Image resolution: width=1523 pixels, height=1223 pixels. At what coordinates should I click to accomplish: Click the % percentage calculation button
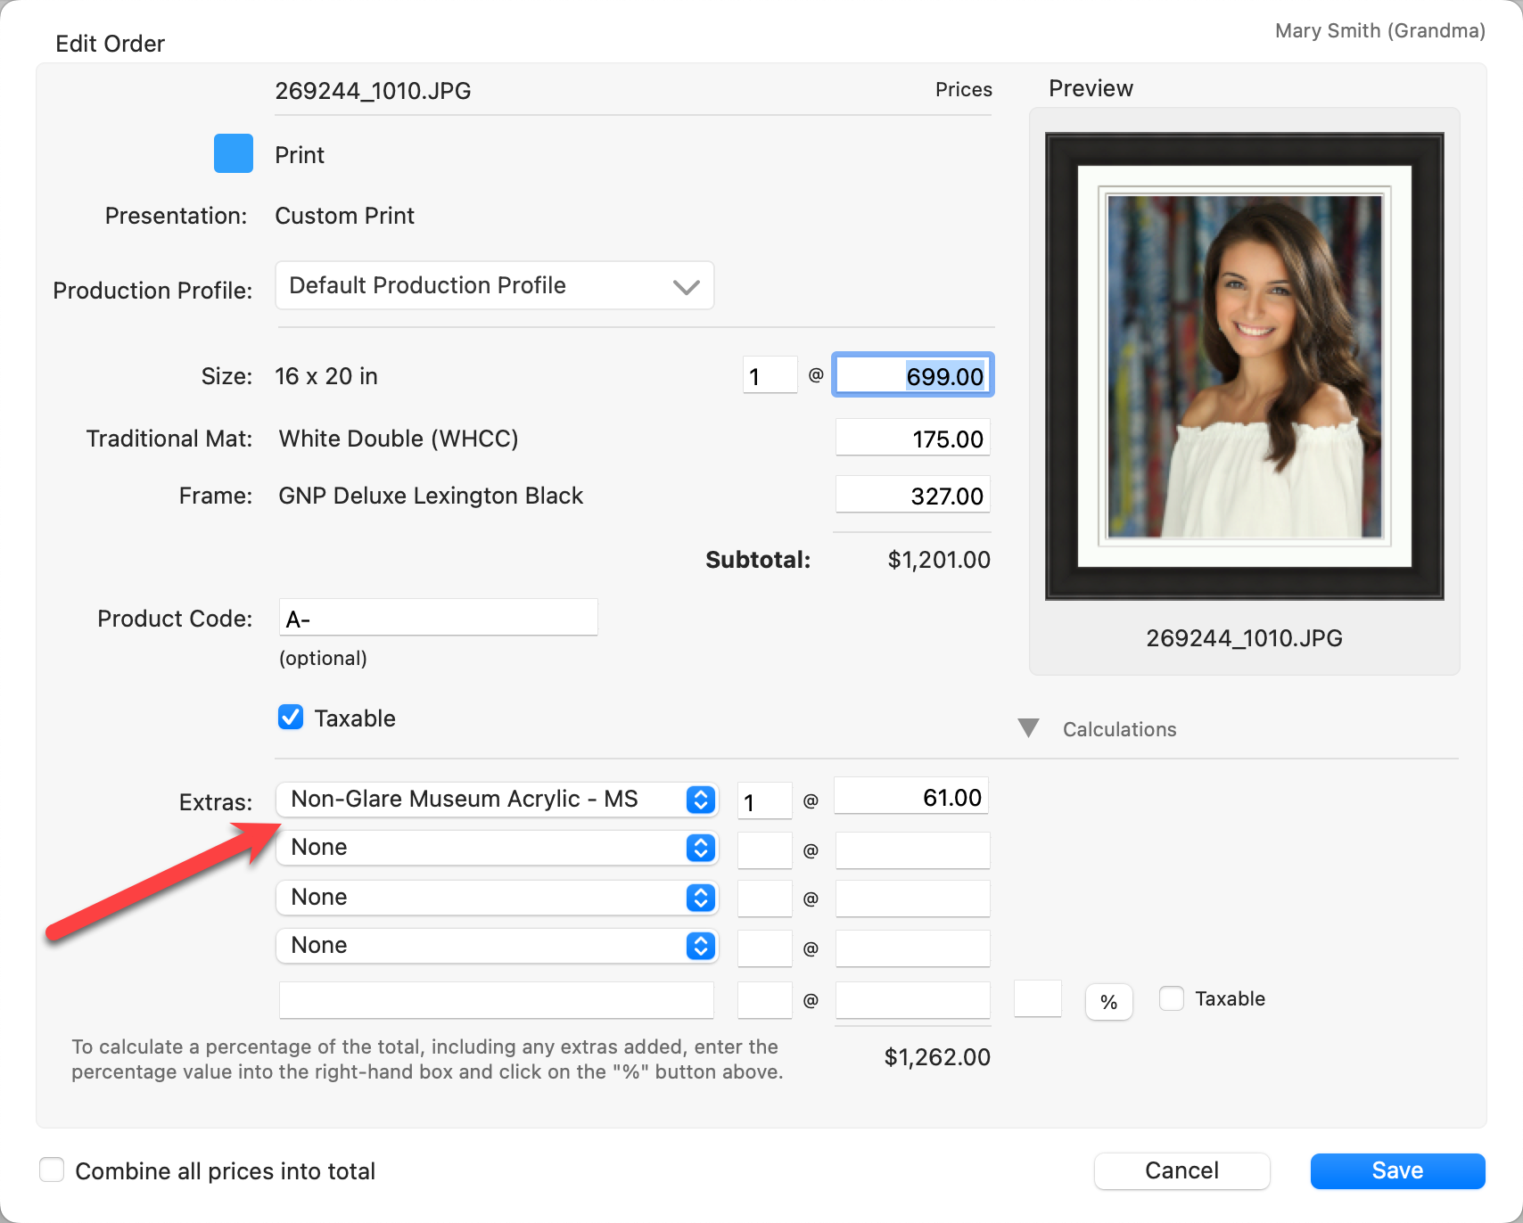point(1108,1002)
